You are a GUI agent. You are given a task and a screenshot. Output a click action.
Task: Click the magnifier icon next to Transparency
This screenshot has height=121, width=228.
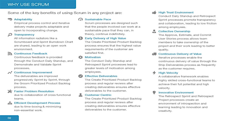pyautogui.click(x=10, y=35)
